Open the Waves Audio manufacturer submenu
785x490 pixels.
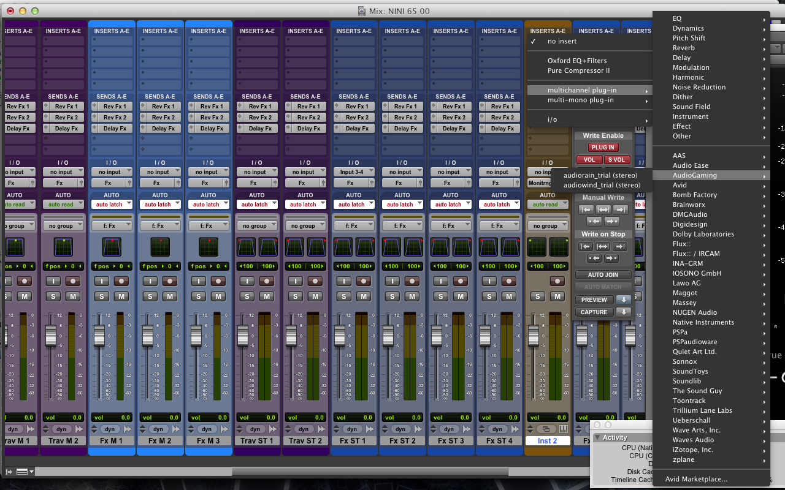[x=711, y=440]
